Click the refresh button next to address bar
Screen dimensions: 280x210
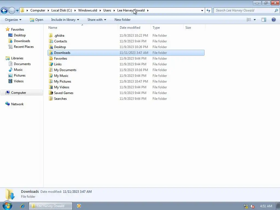point(208,11)
